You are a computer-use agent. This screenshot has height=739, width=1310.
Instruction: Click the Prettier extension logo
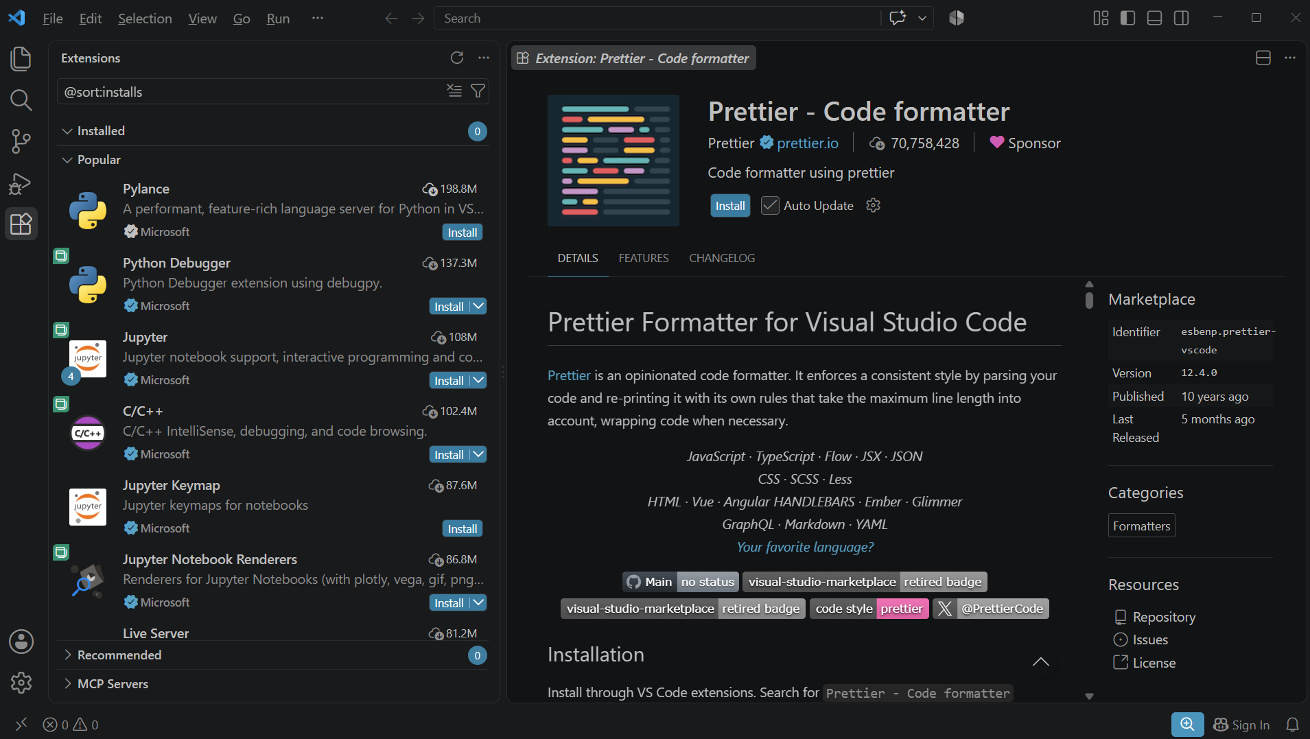[x=613, y=161]
